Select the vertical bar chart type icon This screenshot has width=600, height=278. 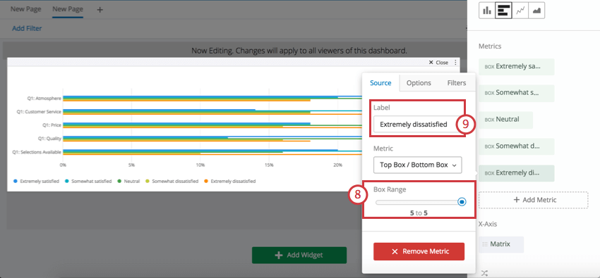tap(487, 11)
